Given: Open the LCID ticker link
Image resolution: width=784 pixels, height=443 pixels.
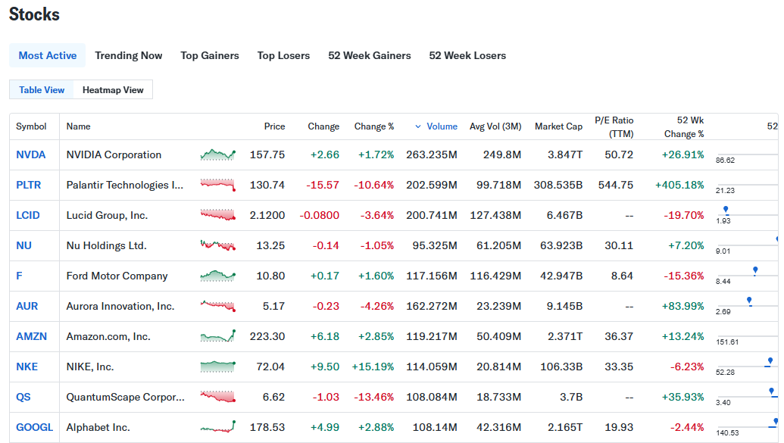Looking at the screenshot, I should click(x=27, y=216).
